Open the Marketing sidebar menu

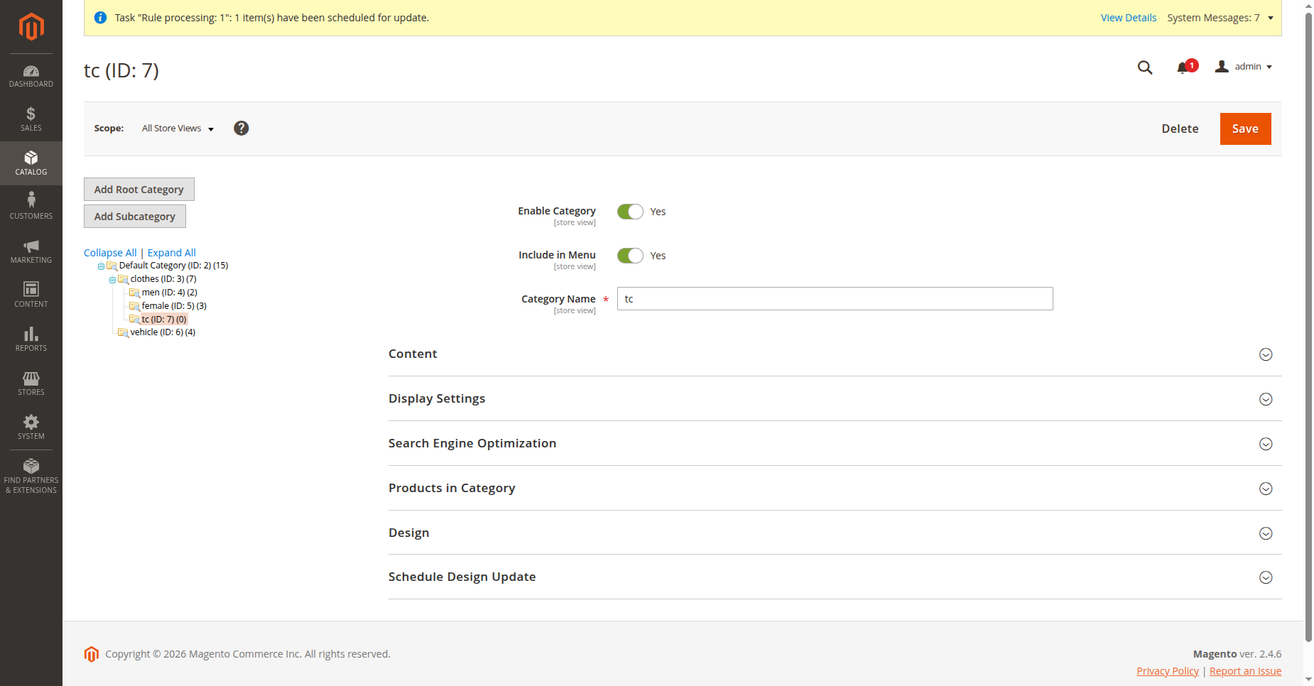click(31, 251)
